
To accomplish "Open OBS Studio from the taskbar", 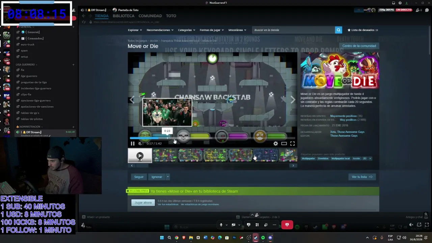I will 249,238.
